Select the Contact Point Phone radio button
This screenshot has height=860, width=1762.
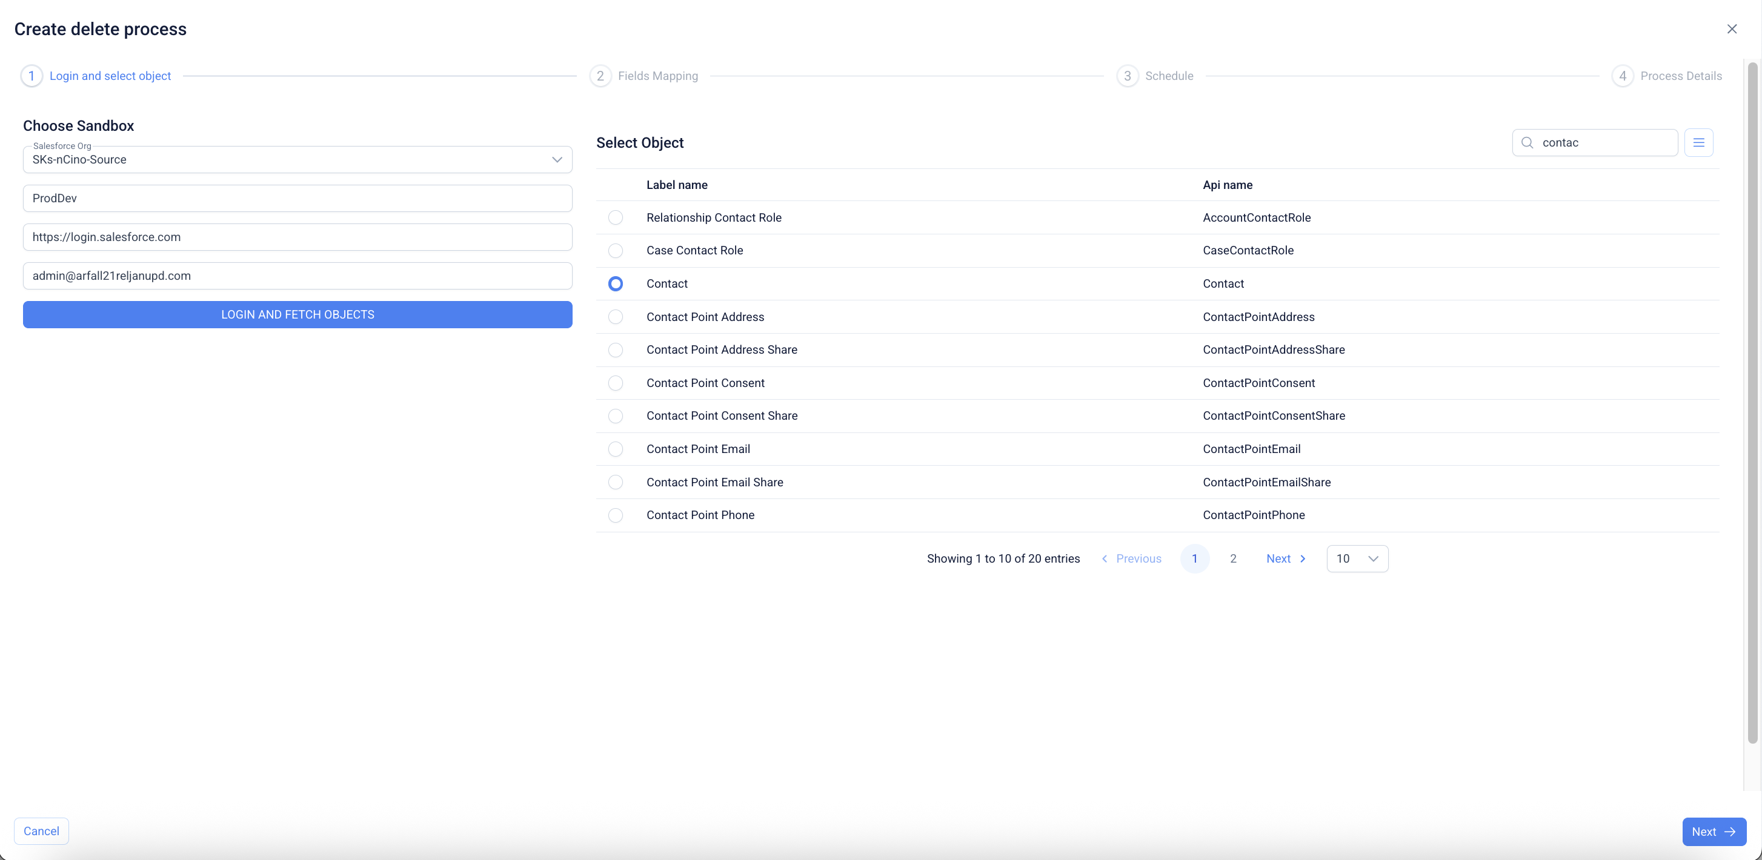(x=616, y=515)
